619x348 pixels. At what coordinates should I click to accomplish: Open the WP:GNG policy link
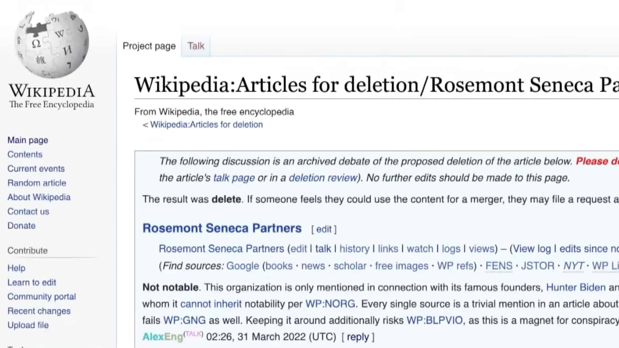[x=184, y=320]
